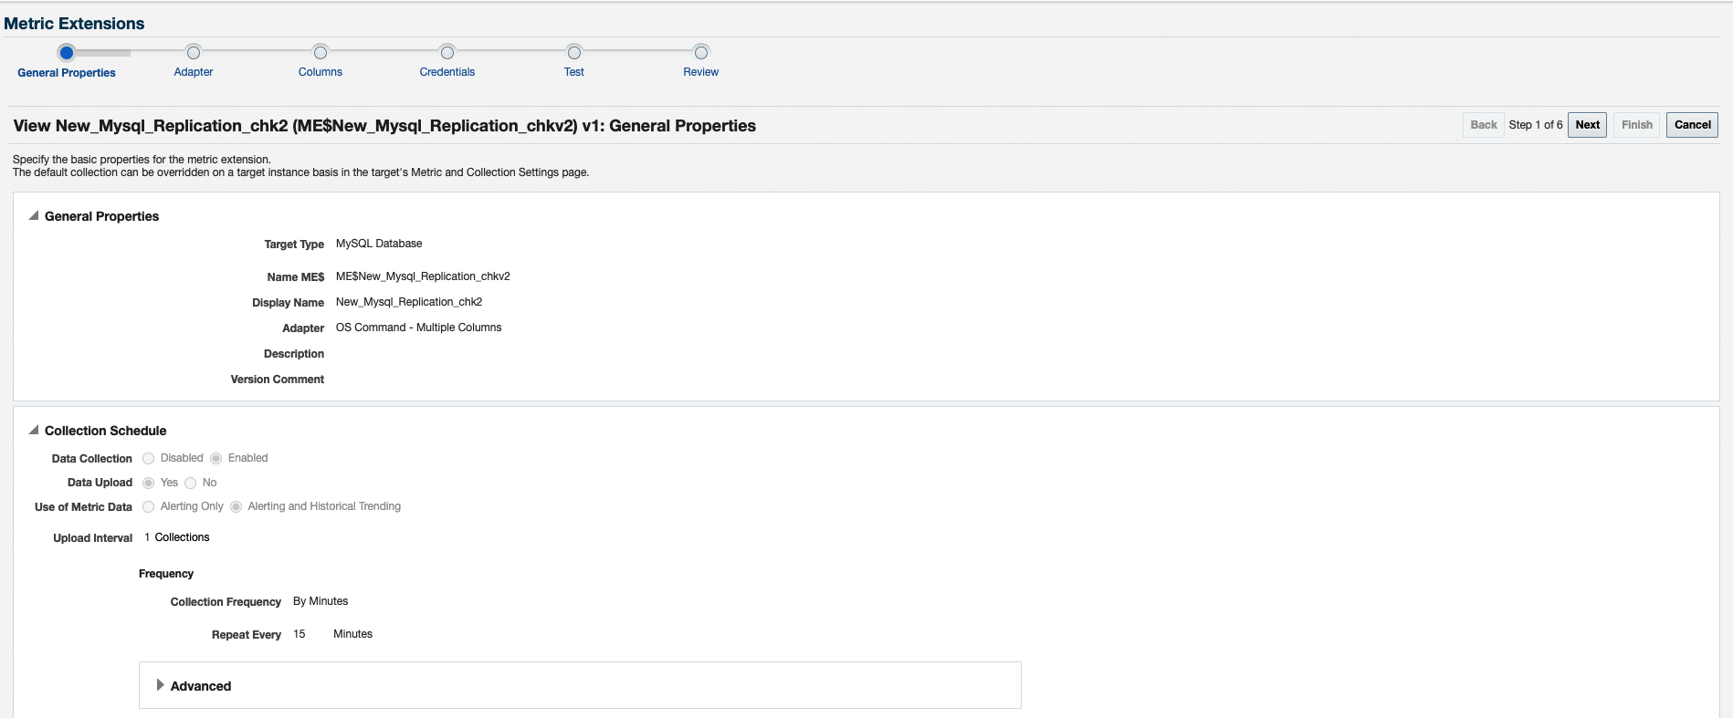Collapse the Collection Schedule section
Viewport: 1733px width, 718px height.
tap(34, 431)
